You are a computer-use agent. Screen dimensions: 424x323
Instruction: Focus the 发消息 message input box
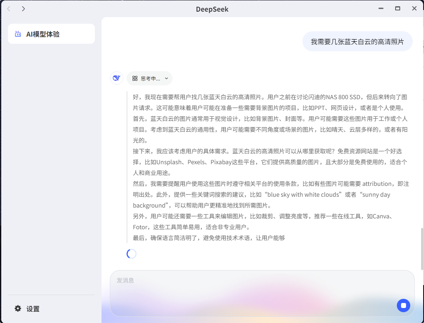click(262, 293)
